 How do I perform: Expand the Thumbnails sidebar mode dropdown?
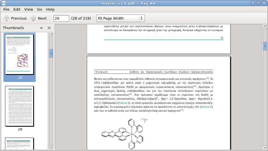click(41, 28)
